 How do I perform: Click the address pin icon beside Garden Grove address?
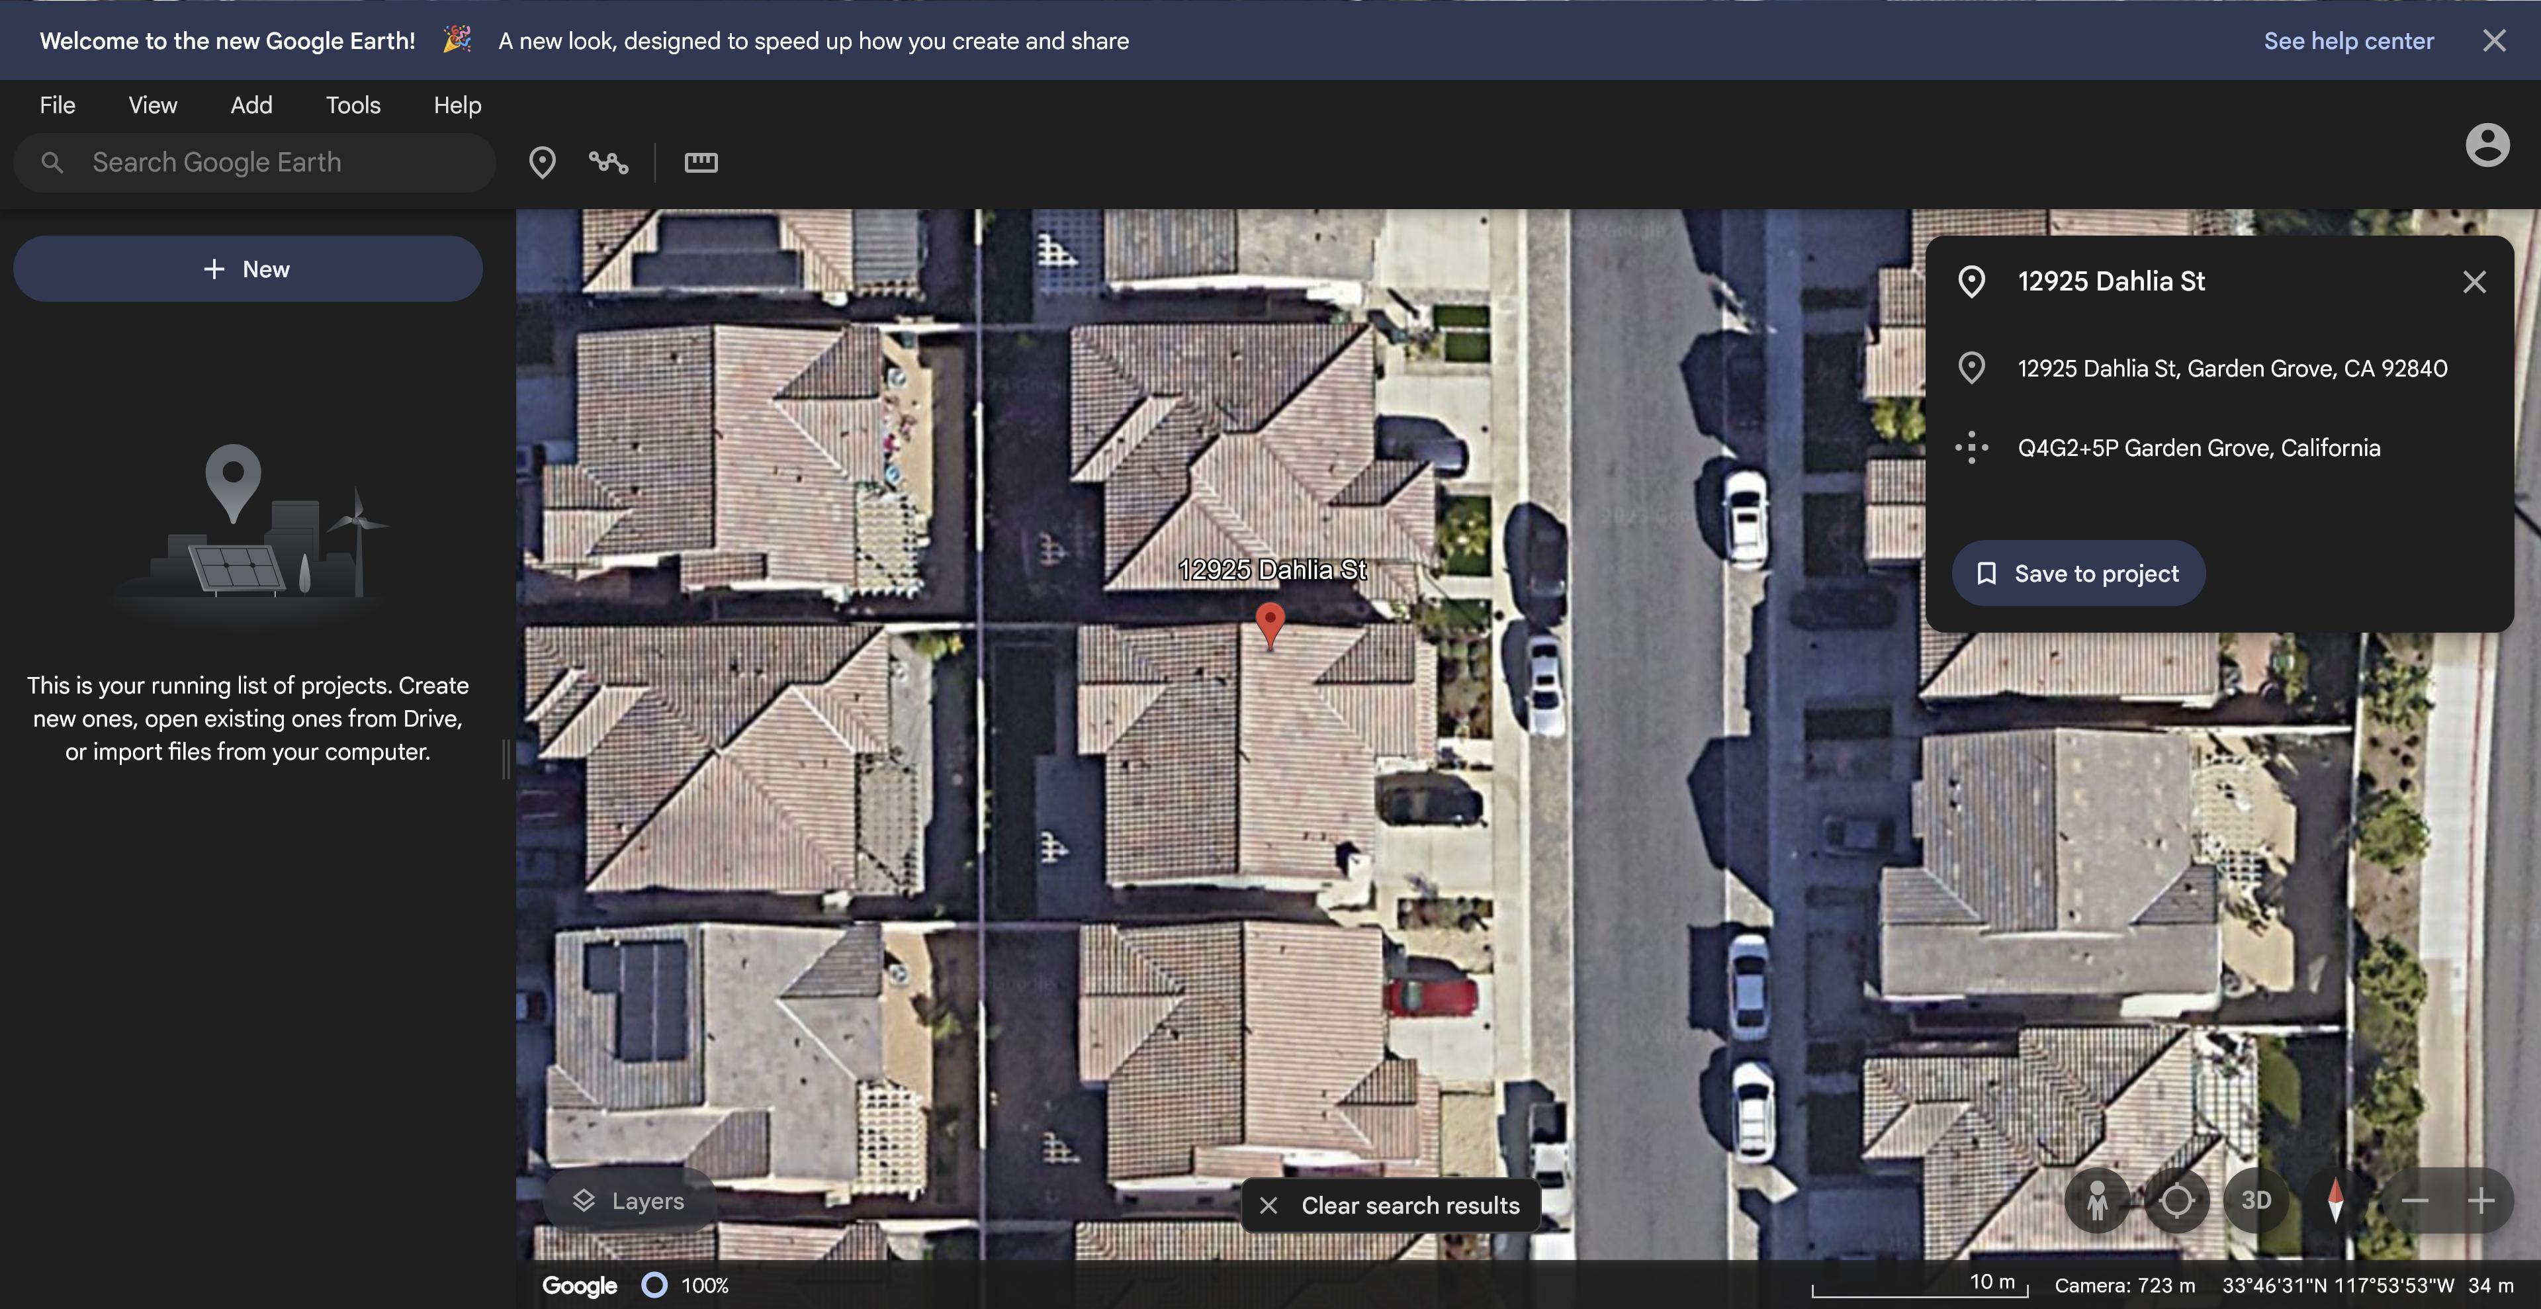(x=1972, y=368)
